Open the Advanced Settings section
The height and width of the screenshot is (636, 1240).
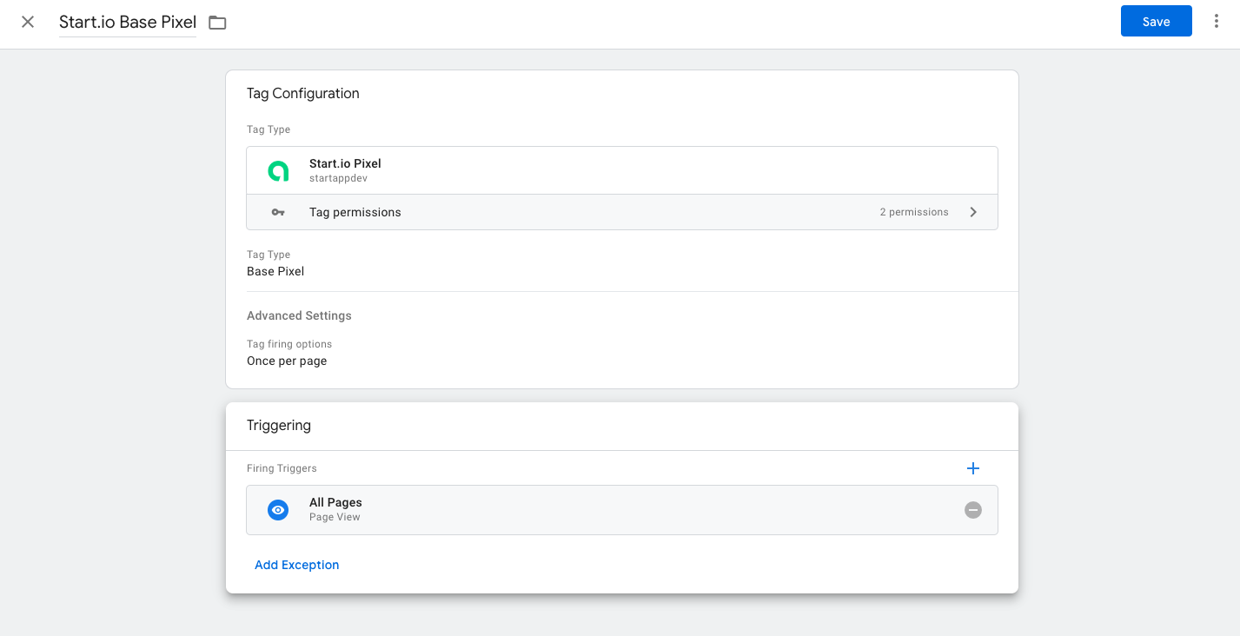pyautogui.click(x=299, y=315)
